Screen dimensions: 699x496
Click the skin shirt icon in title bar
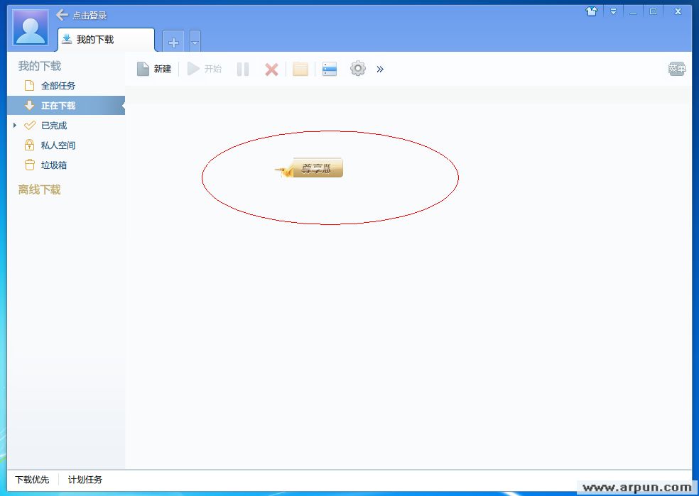coord(591,11)
